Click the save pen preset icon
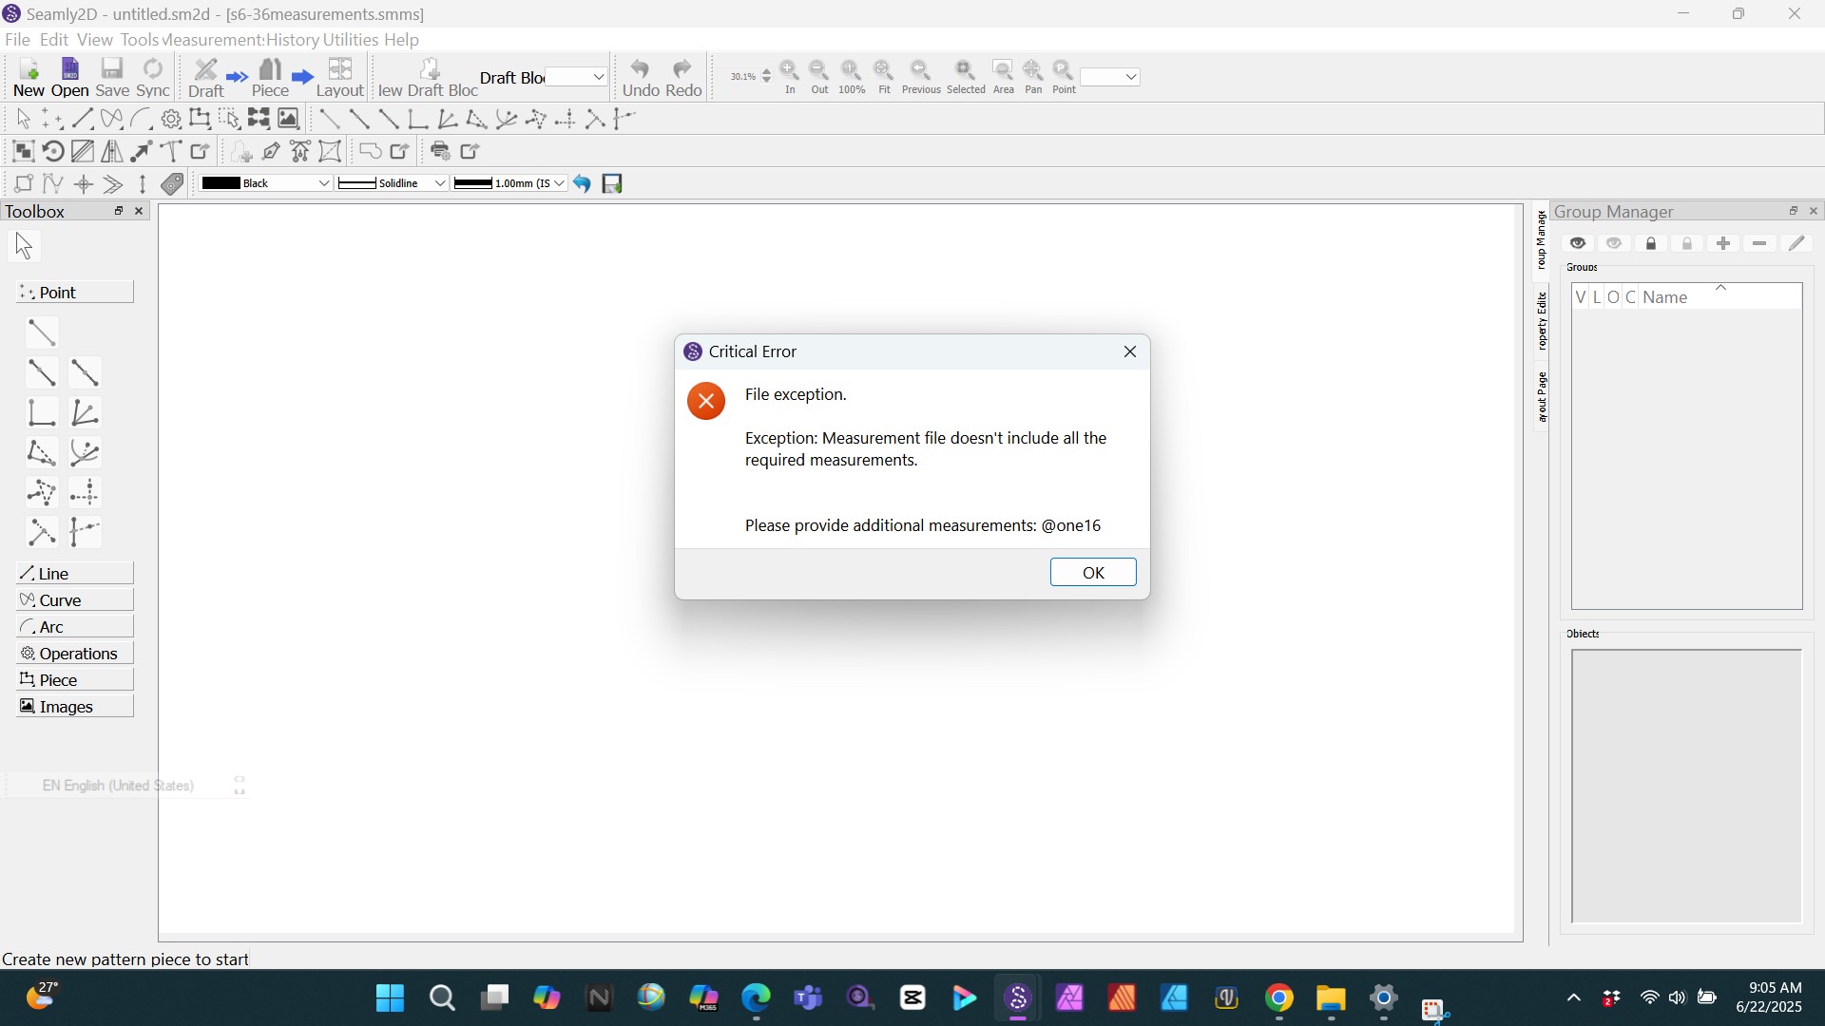 coord(613,183)
